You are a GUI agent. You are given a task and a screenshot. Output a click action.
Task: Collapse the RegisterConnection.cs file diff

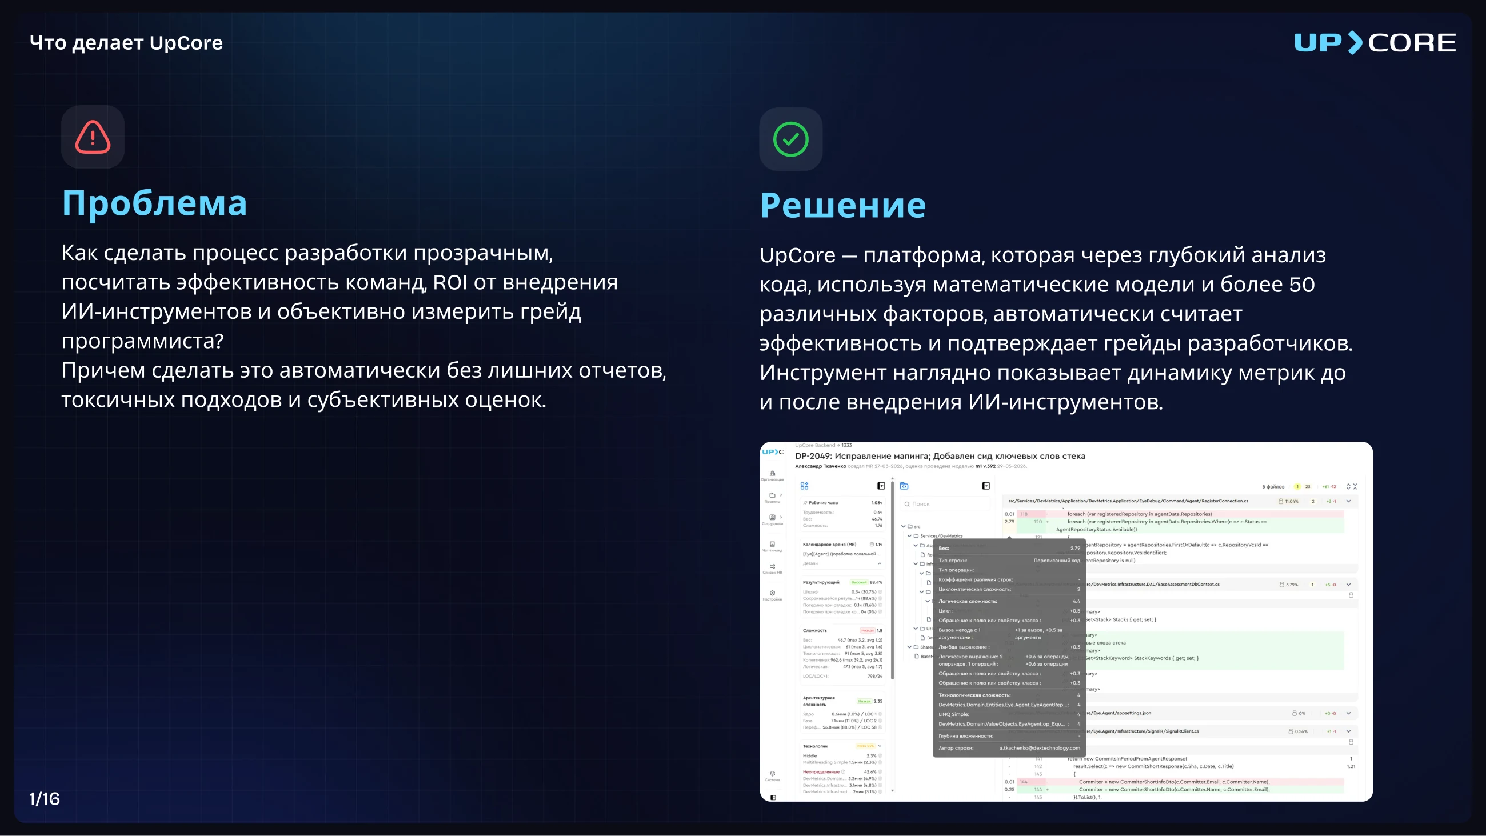point(1348,501)
